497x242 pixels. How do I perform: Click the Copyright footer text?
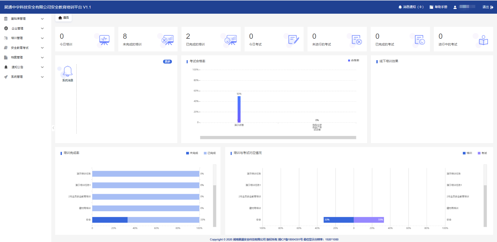point(274,239)
